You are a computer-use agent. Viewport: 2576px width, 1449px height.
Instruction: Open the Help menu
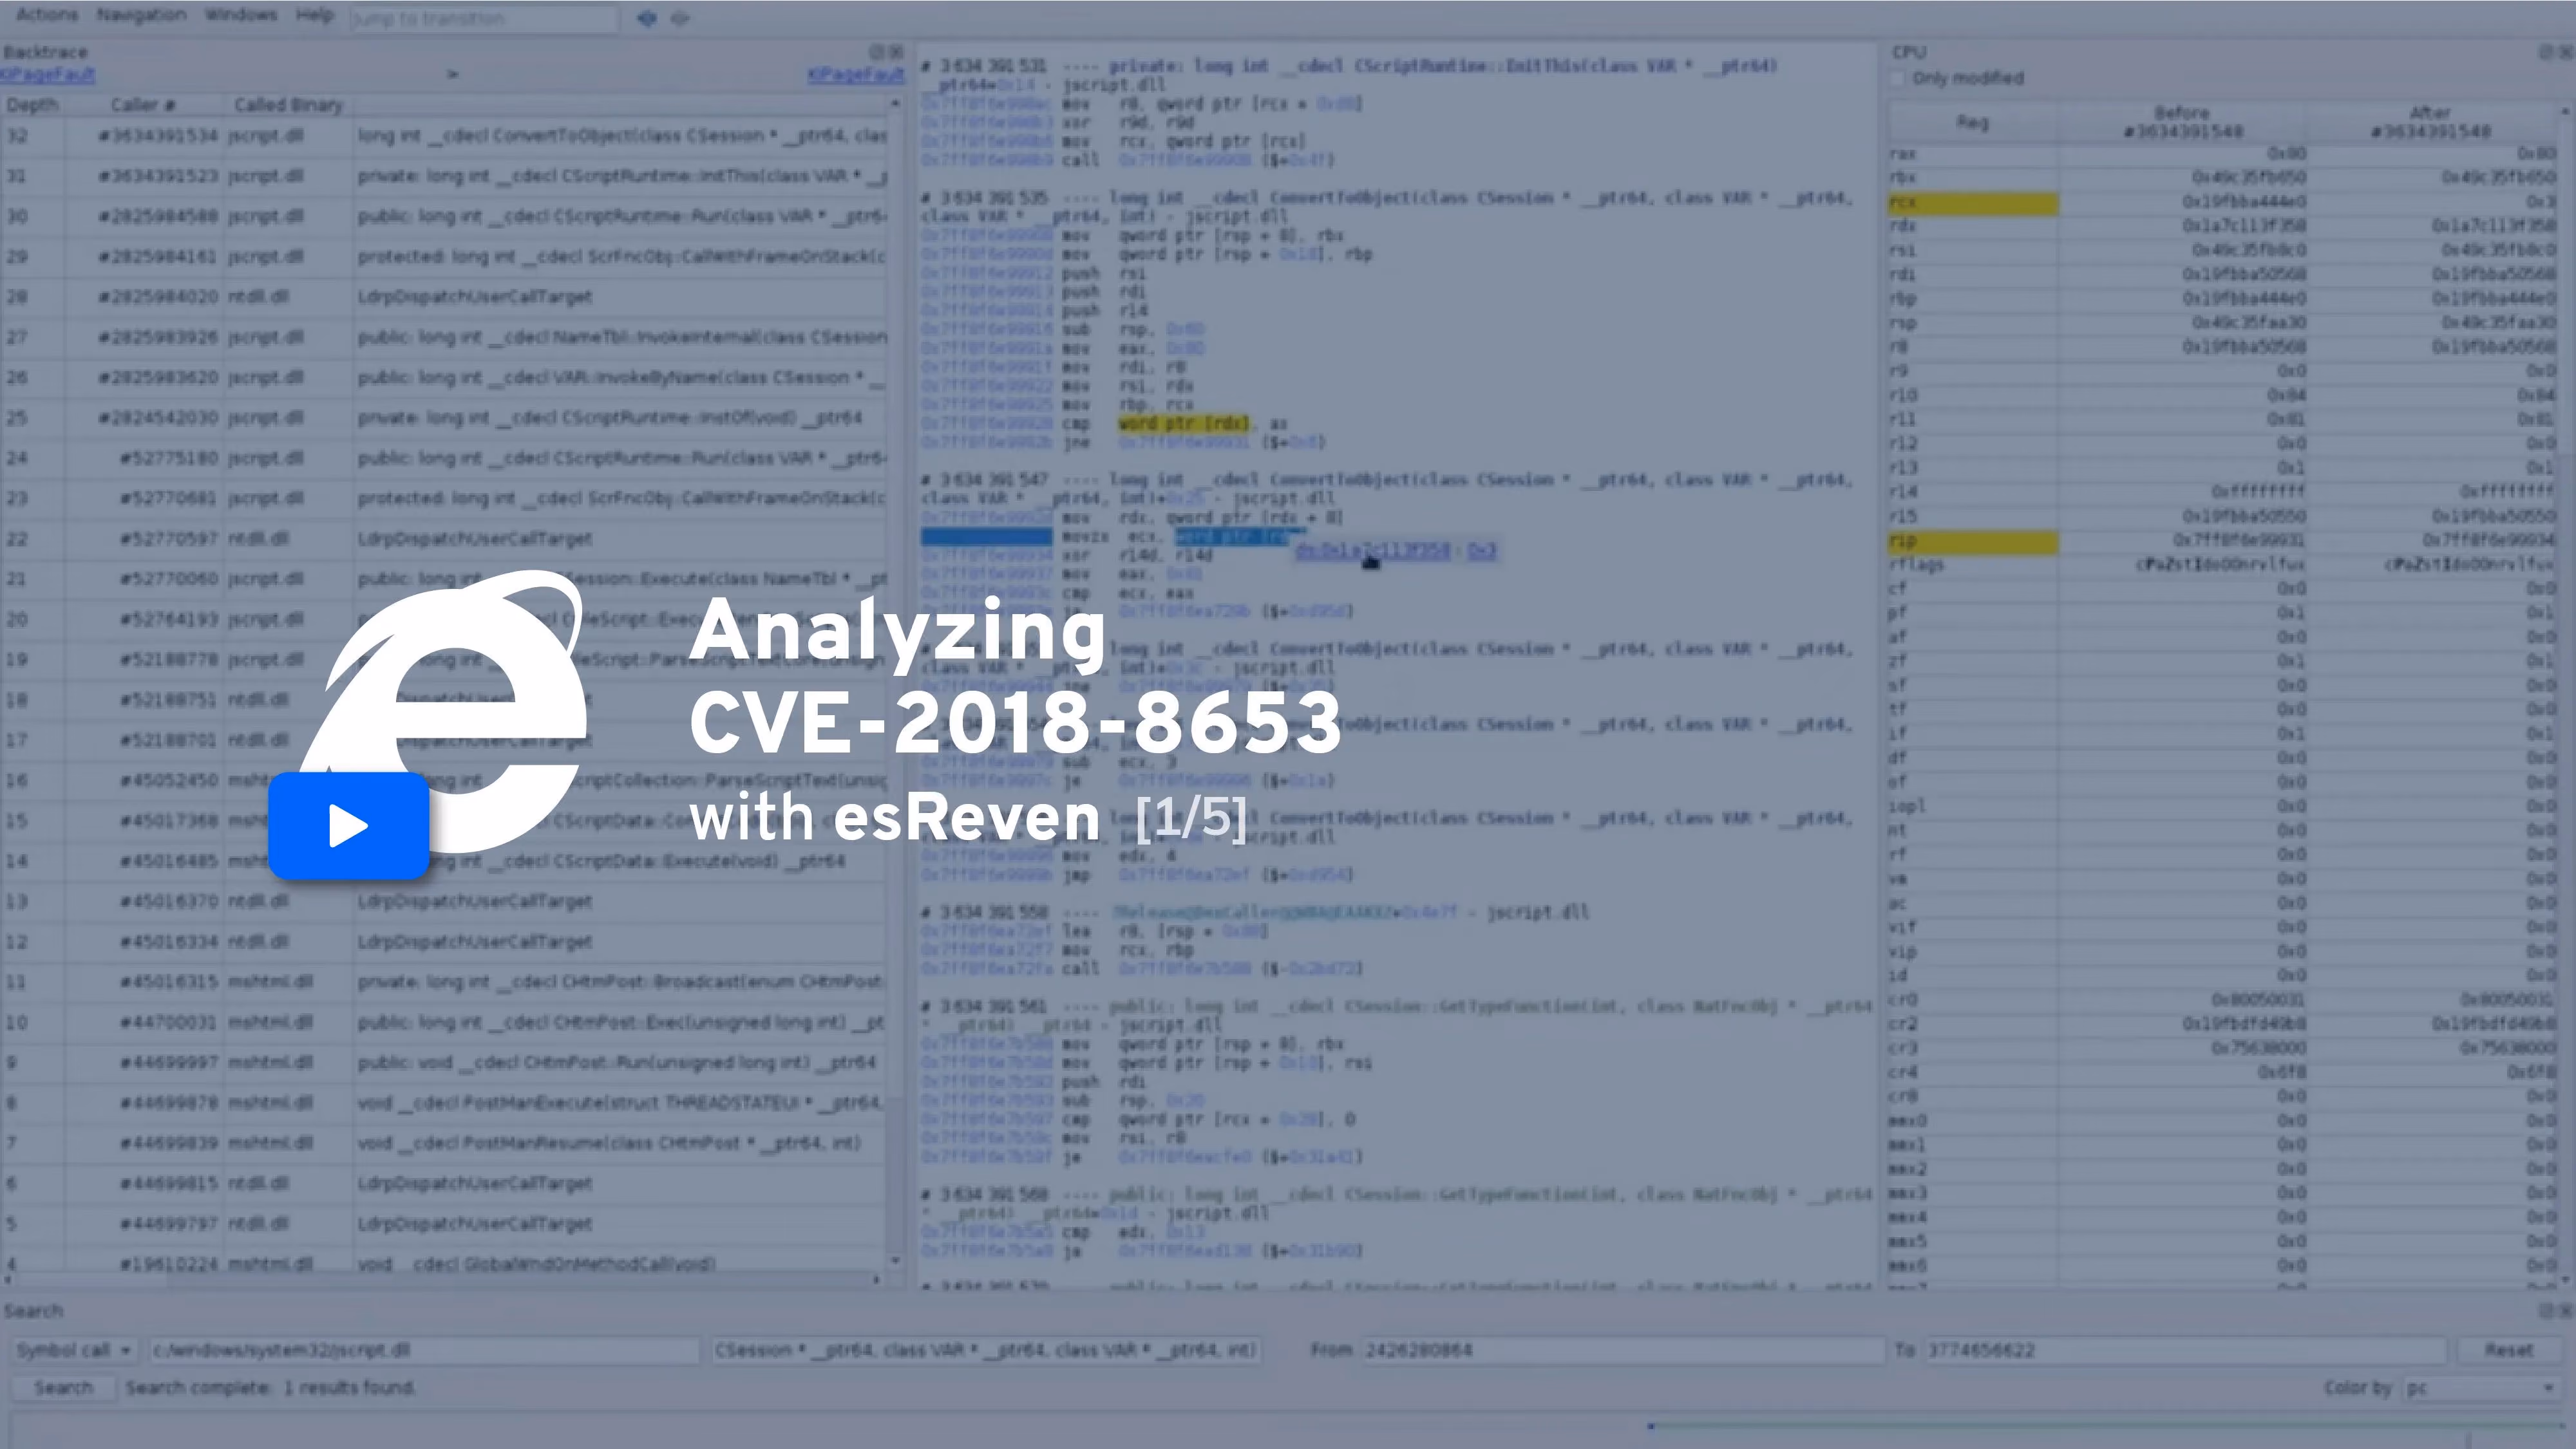click(315, 15)
